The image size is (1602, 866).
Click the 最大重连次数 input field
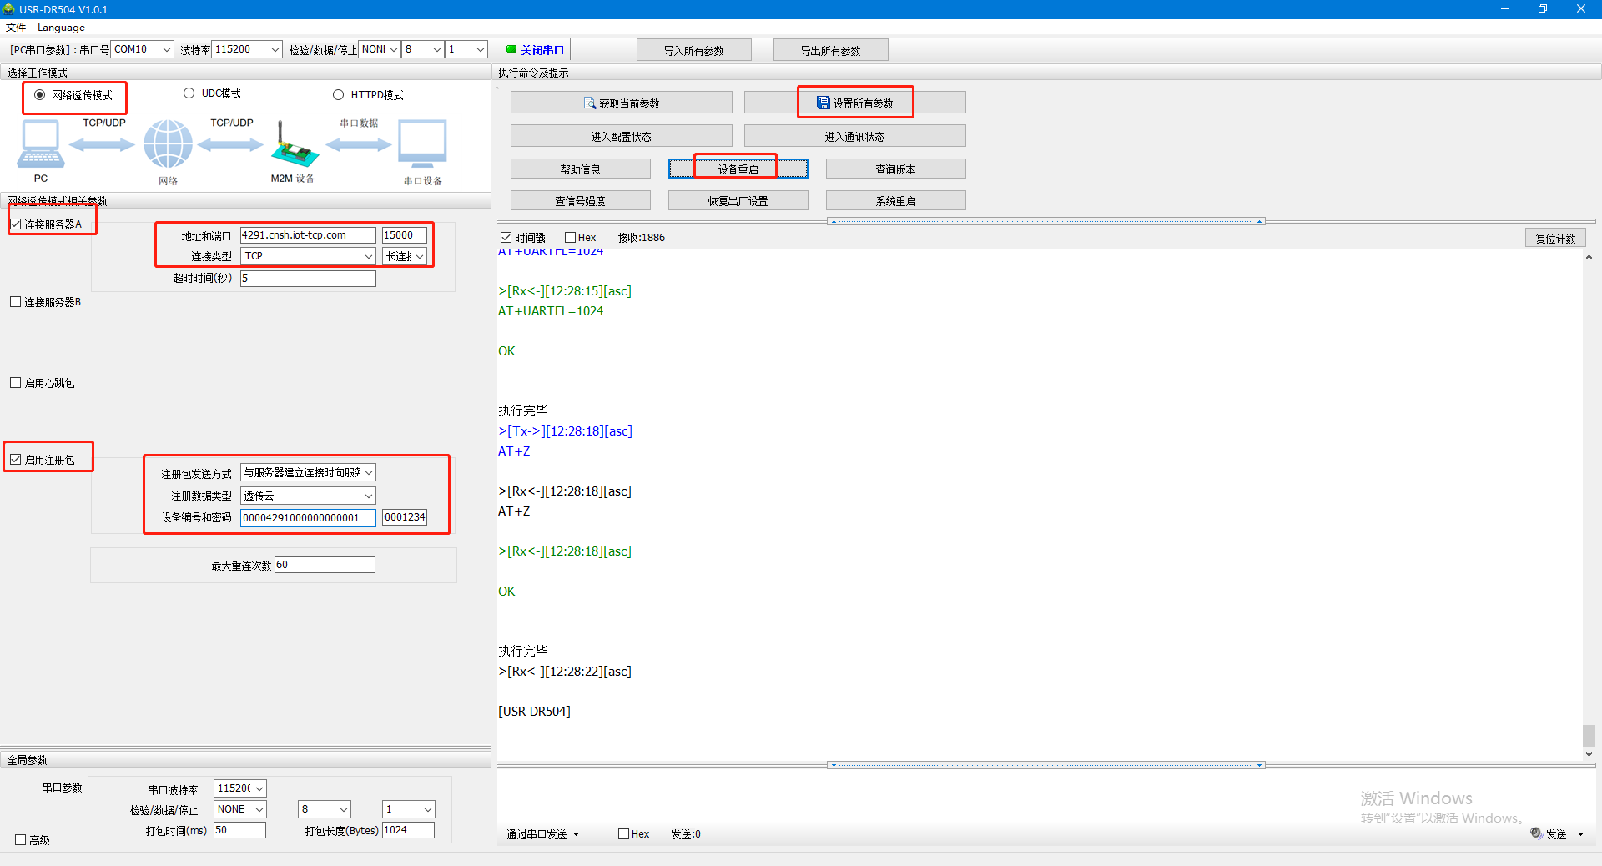pos(325,565)
